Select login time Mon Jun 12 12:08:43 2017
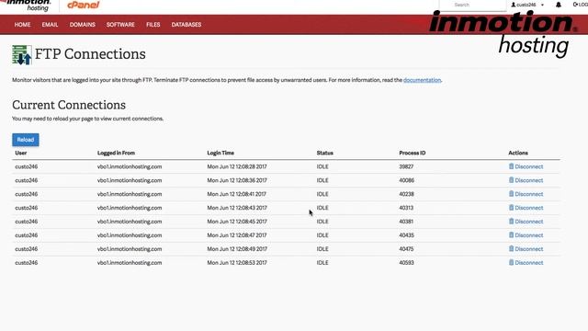 pyautogui.click(x=237, y=208)
